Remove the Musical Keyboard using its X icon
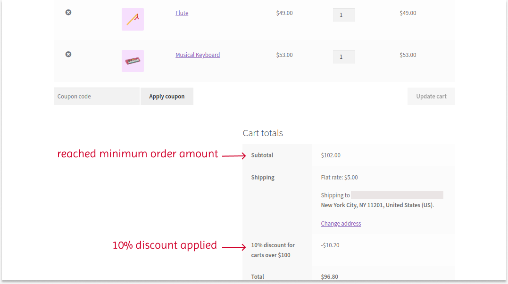Viewport: 508px width, 284px height. [x=68, y=54]
